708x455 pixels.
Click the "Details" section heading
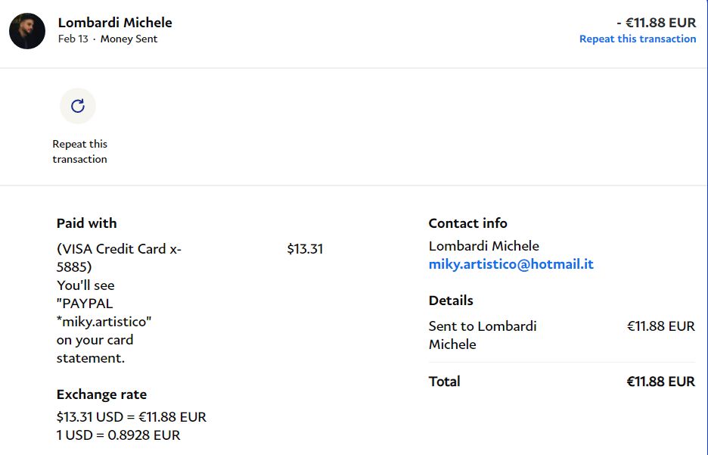tap(451, 301)
